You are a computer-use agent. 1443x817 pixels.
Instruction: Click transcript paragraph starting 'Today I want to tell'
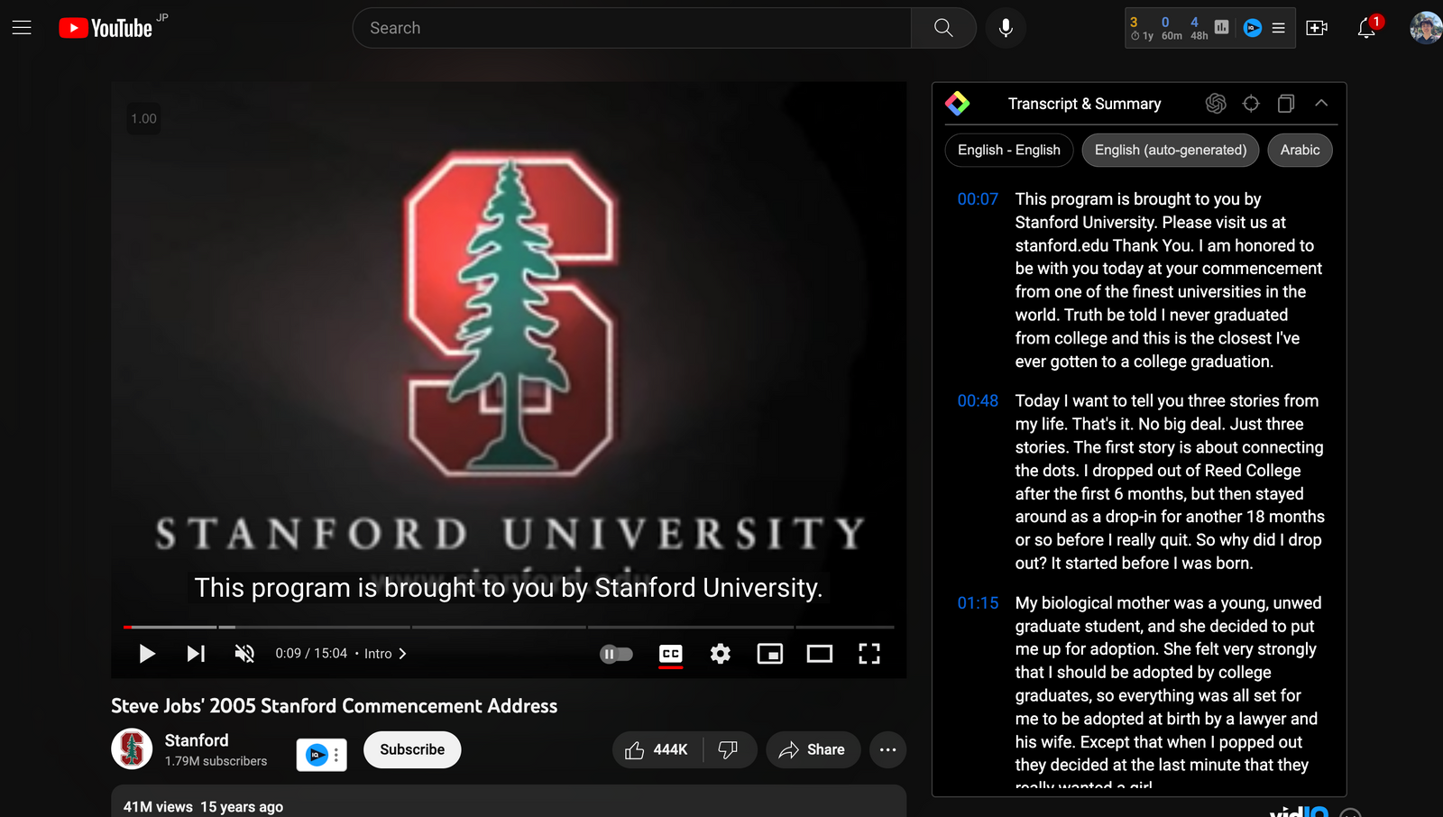click(1170, 482)
